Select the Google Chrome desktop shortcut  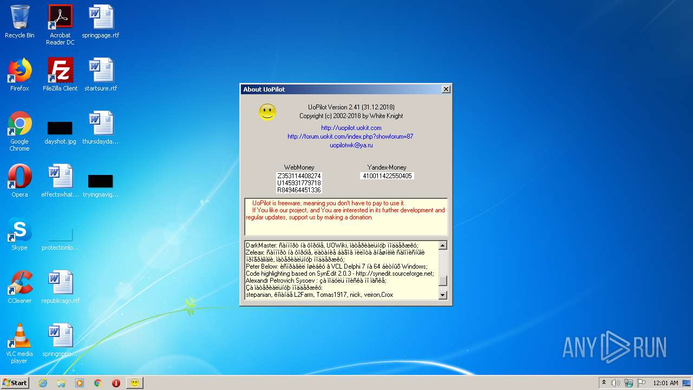19,131
